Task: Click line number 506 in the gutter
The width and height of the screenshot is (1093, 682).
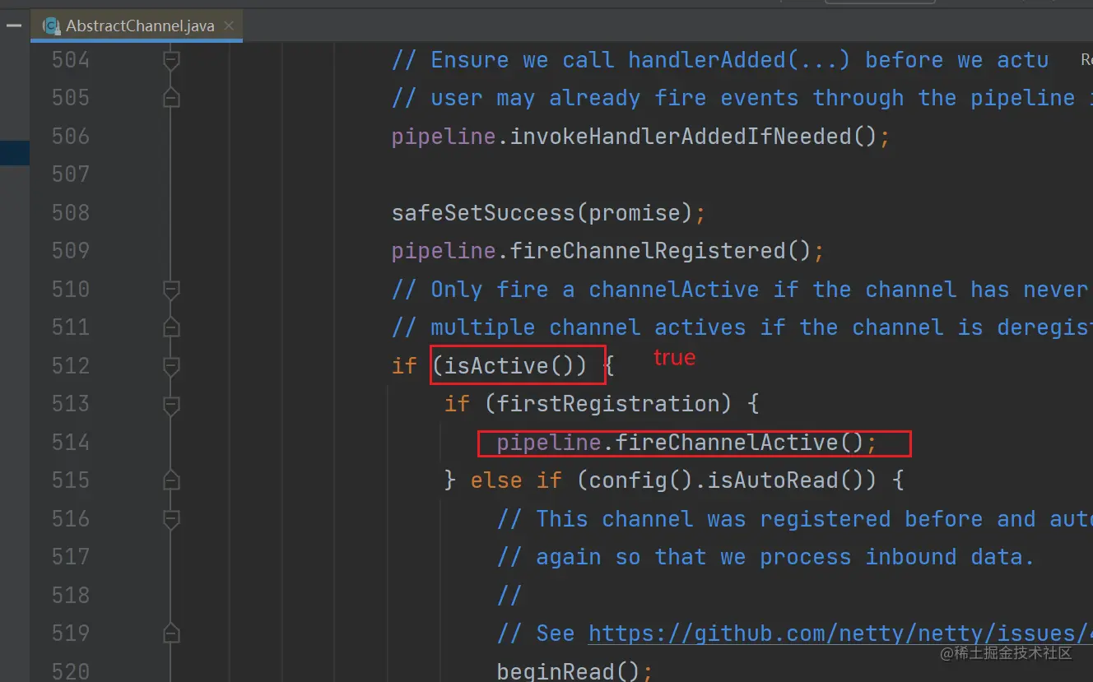Action: pyautogui.click(x=71, y=137)
